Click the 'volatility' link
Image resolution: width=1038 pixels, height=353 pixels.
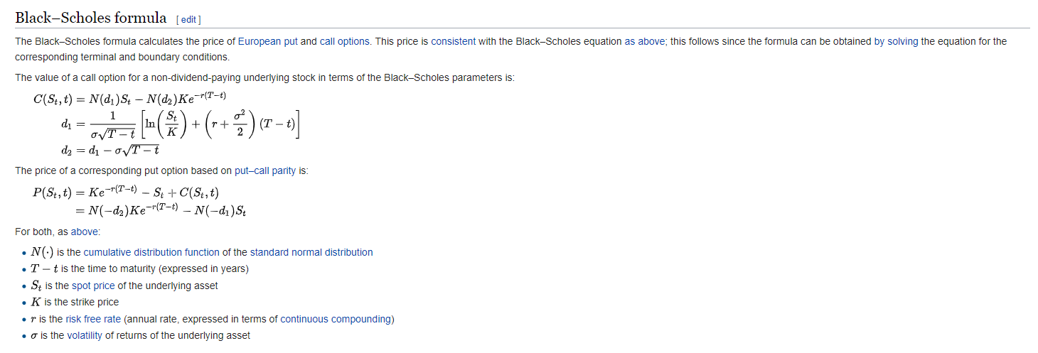coord(85,335)
